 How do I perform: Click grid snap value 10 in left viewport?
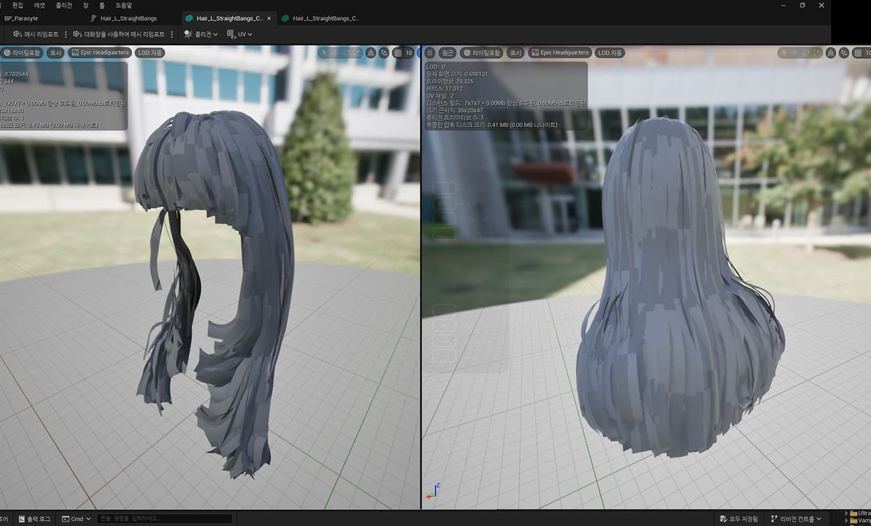pyautogui.click(x=409, y=53)
